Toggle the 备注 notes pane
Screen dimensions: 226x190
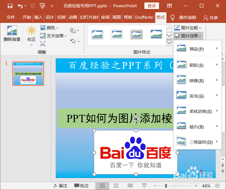point(60,186)
